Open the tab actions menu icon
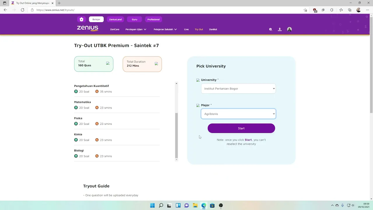 coord(5,3)
